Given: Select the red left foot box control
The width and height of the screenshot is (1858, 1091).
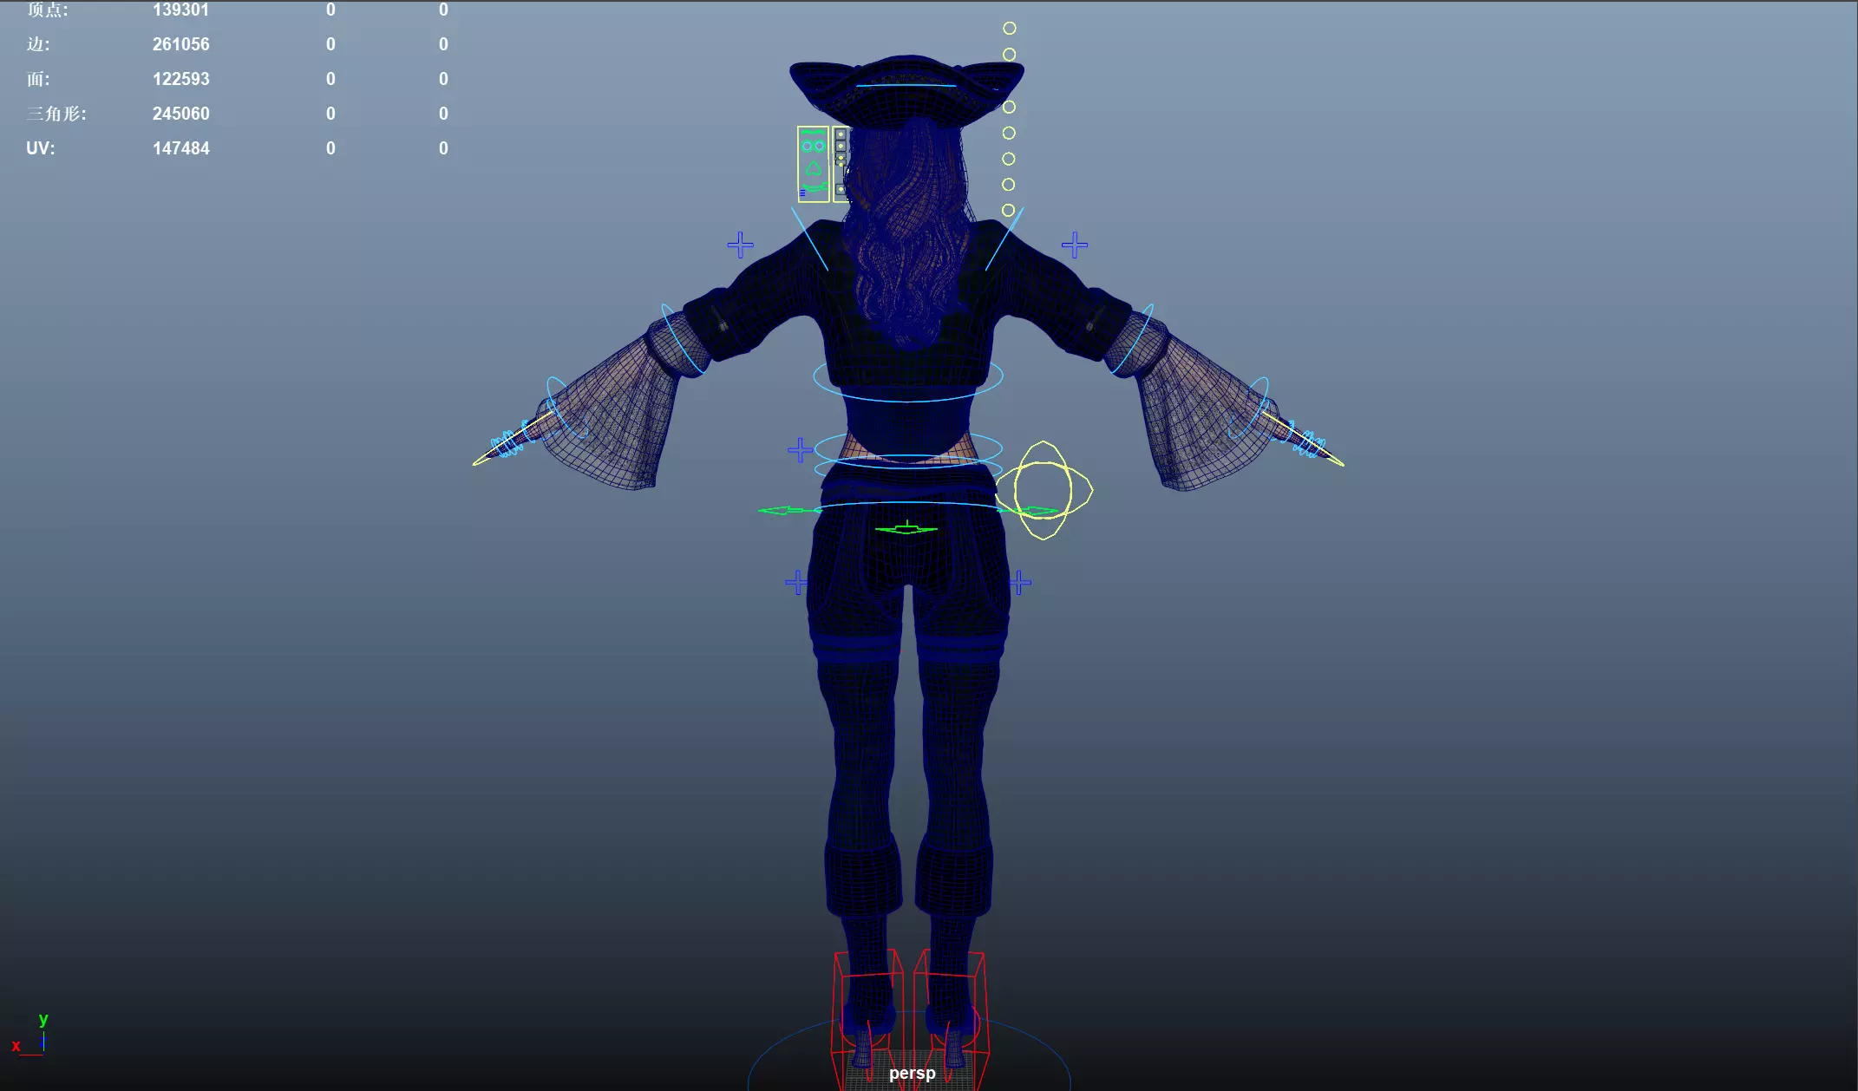Looking at the screenshot, I should click(867, 1019).
